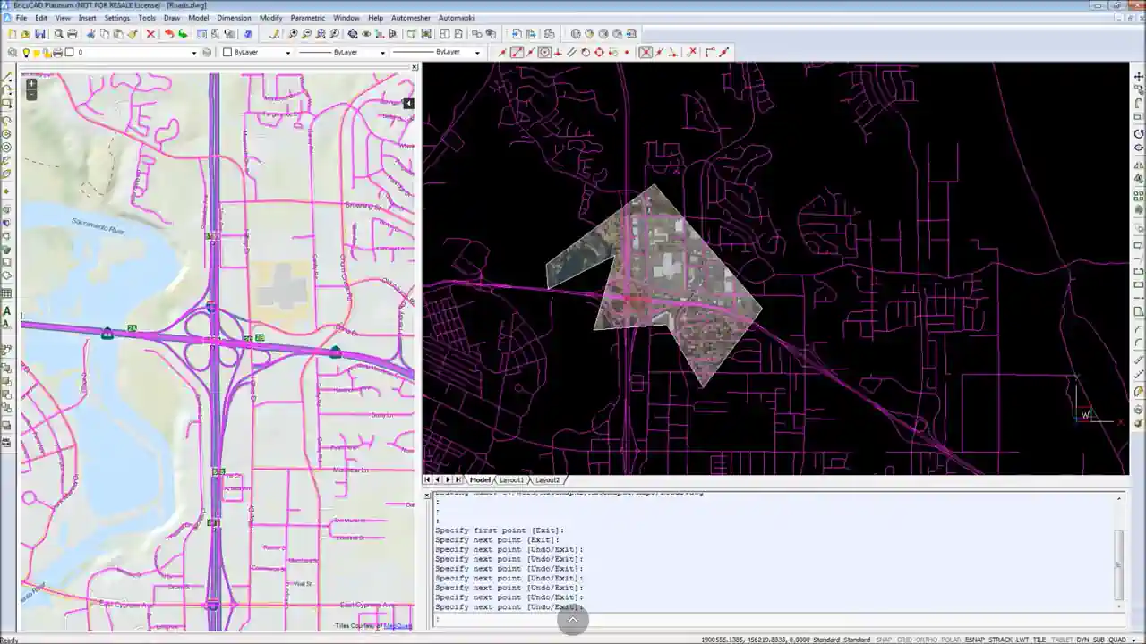Click the red delete/erase icon in the toolbar
Screen dimensions: 1146x644
point(150,34)
